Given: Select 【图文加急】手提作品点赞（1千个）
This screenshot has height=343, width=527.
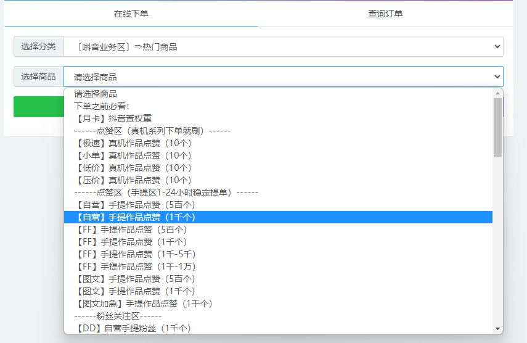Looking at the screenshot, I should coord(145,304).
